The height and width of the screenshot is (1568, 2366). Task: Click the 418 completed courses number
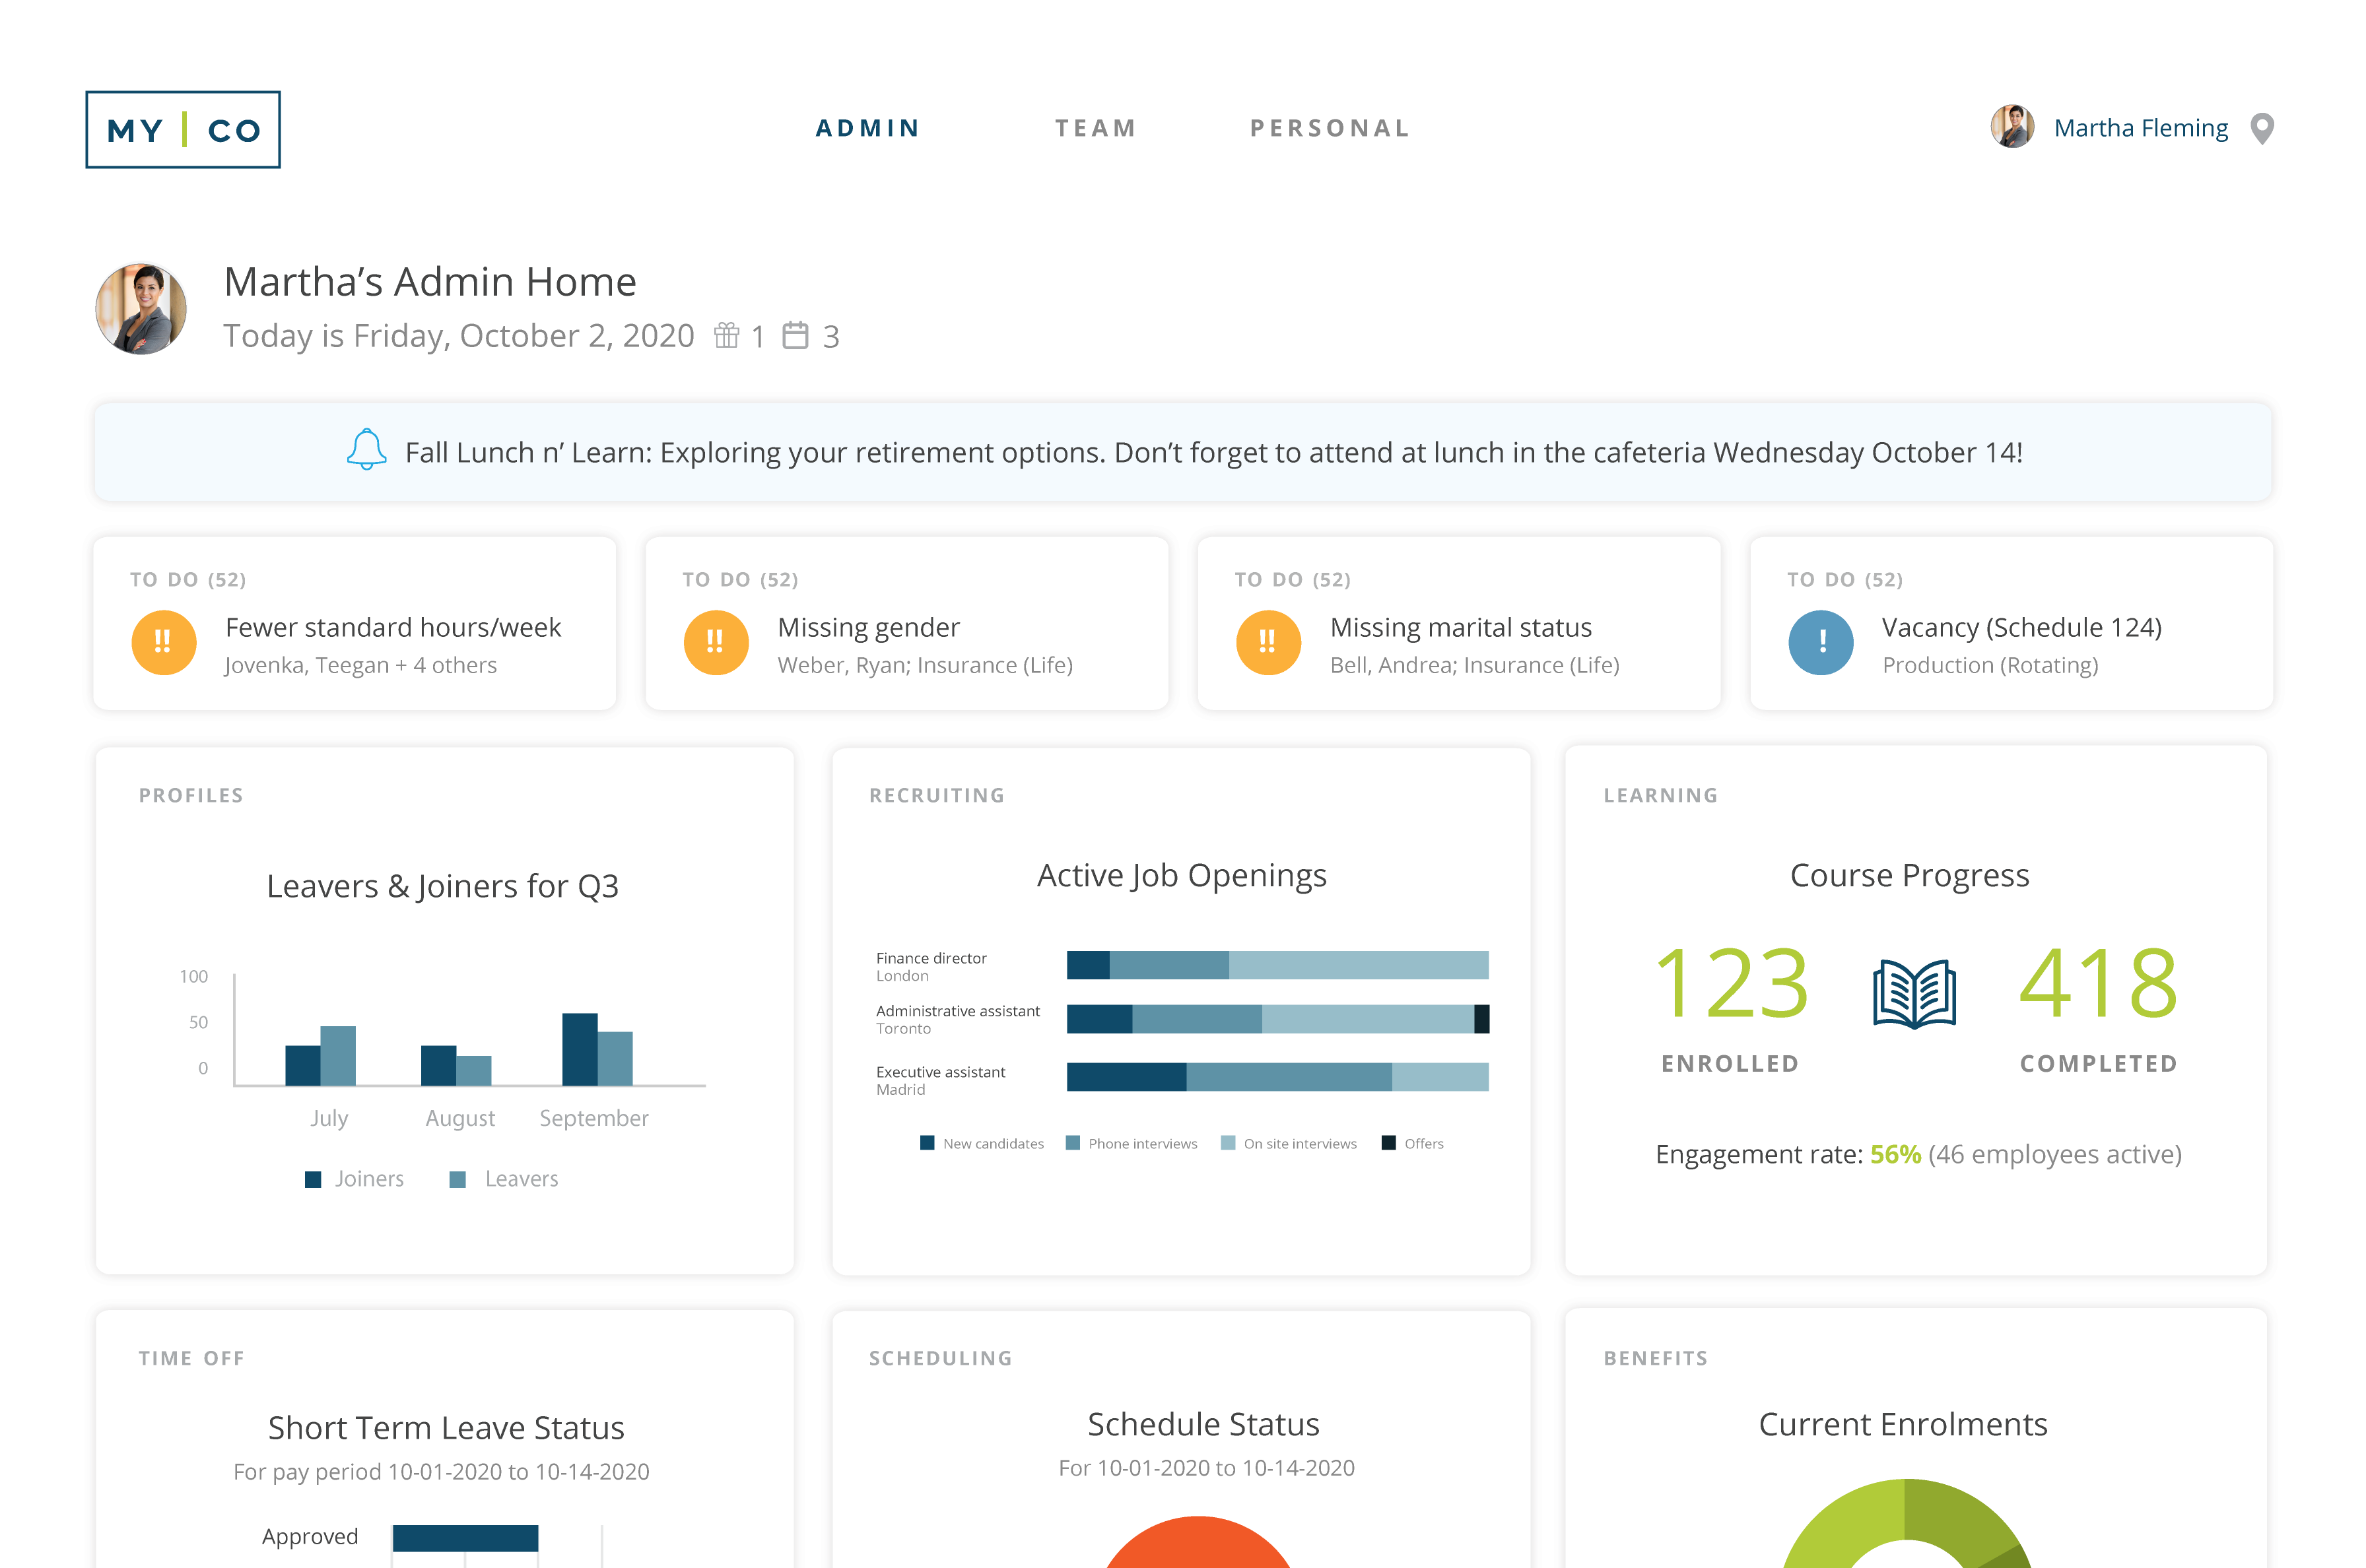[x=2097, y=984]
